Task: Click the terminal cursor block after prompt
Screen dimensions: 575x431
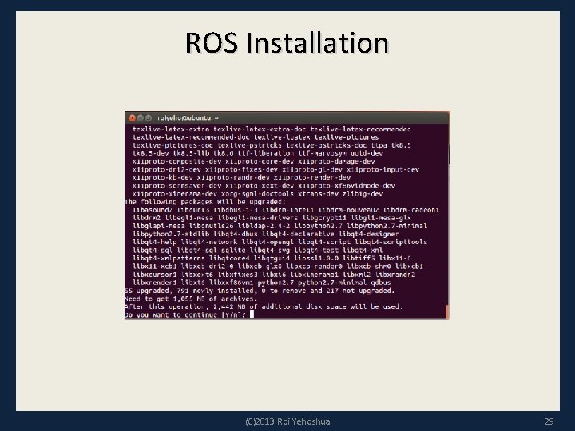Action: coord(252,314)
